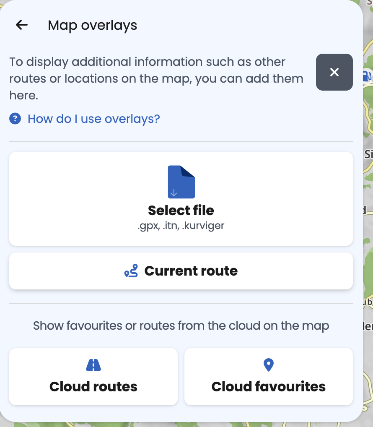Click the fuel station marker on the map
The width and height of the screenshot is (373, 427).
click(x=366, y=76)
